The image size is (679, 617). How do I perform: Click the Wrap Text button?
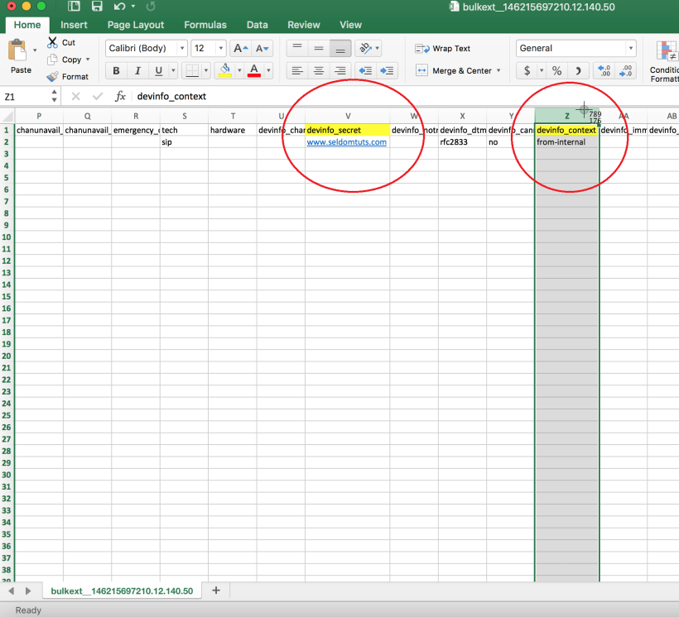[443, 49]
